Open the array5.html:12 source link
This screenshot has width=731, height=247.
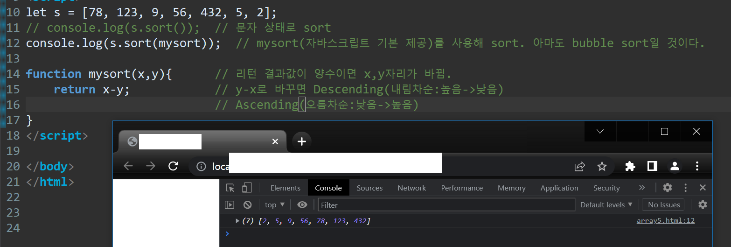point(666,220)
